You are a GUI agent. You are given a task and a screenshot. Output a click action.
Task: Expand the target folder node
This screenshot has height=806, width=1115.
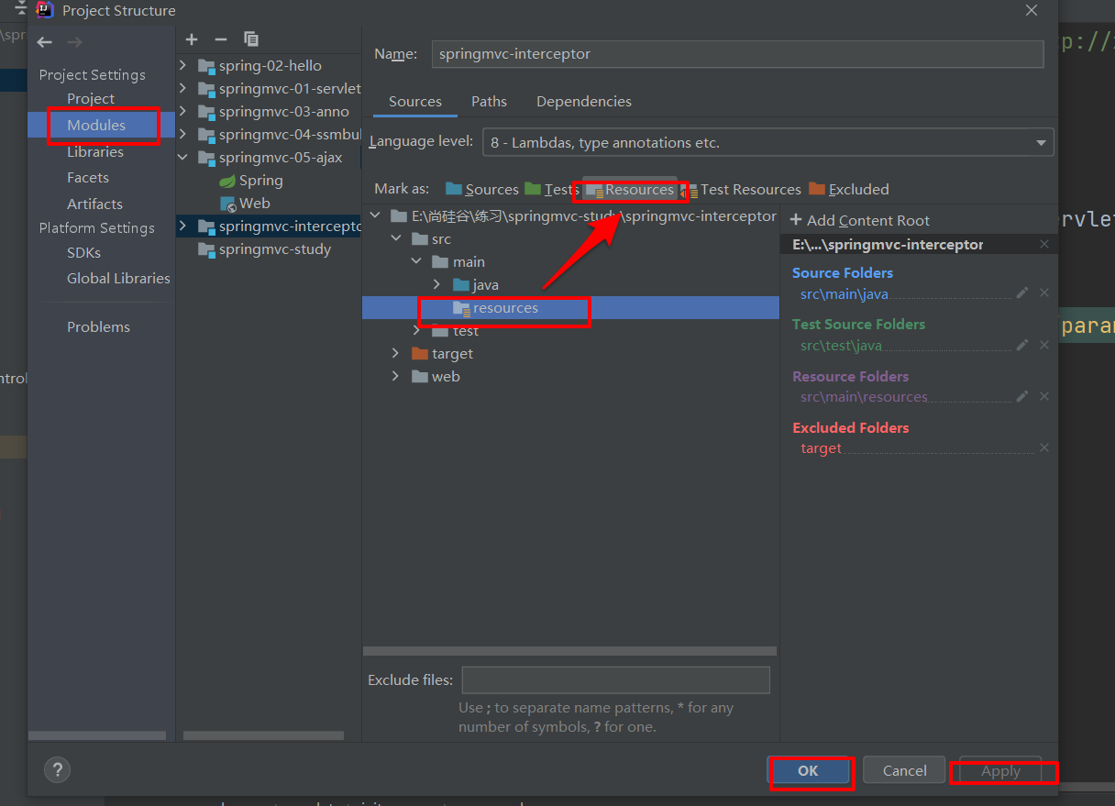click(x=395, y=353)
